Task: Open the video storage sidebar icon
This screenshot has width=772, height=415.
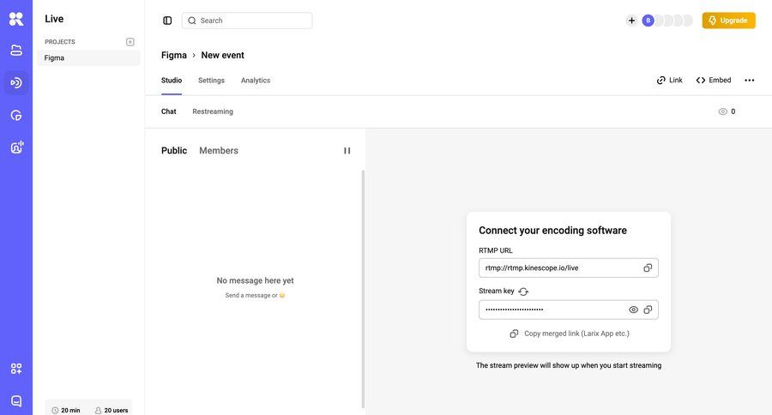Action: pos(16,51)
